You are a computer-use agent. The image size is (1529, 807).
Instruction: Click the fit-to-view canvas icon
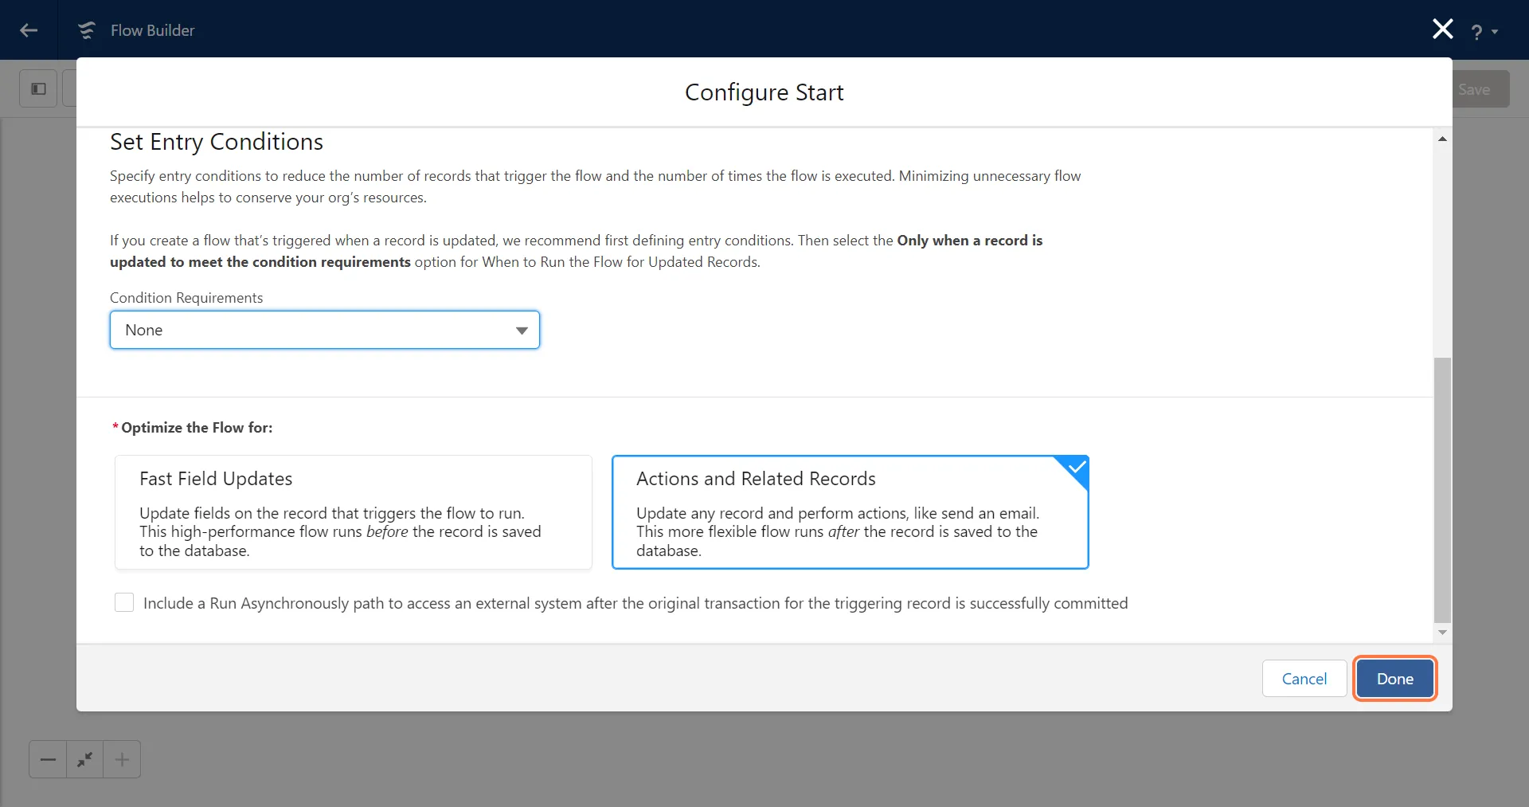tap(85, 759)
